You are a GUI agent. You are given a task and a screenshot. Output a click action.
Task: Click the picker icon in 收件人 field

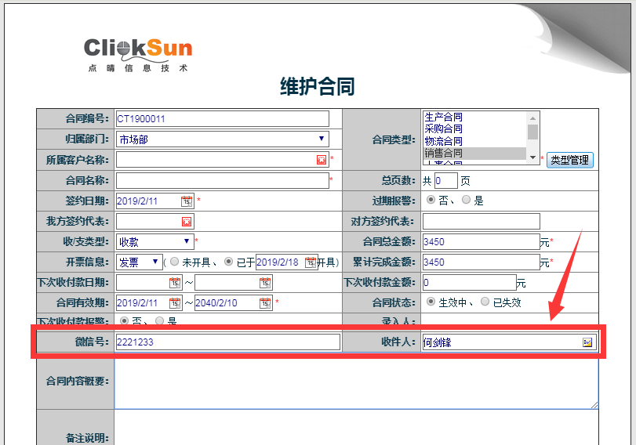tap(587, 342)
